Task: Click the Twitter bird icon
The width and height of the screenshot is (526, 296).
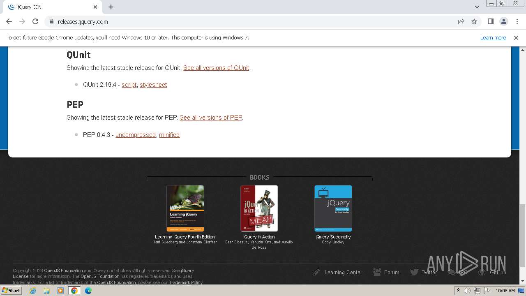Action: (414, 272)
